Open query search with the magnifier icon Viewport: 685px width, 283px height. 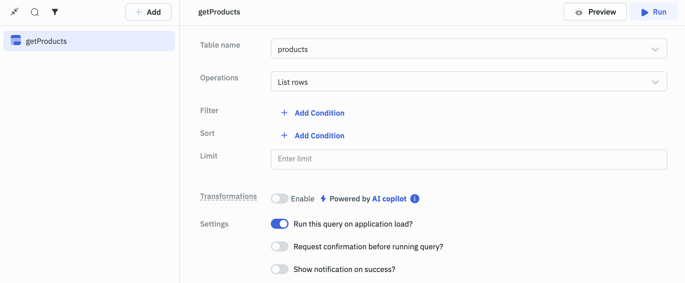(x=35, y=12)
